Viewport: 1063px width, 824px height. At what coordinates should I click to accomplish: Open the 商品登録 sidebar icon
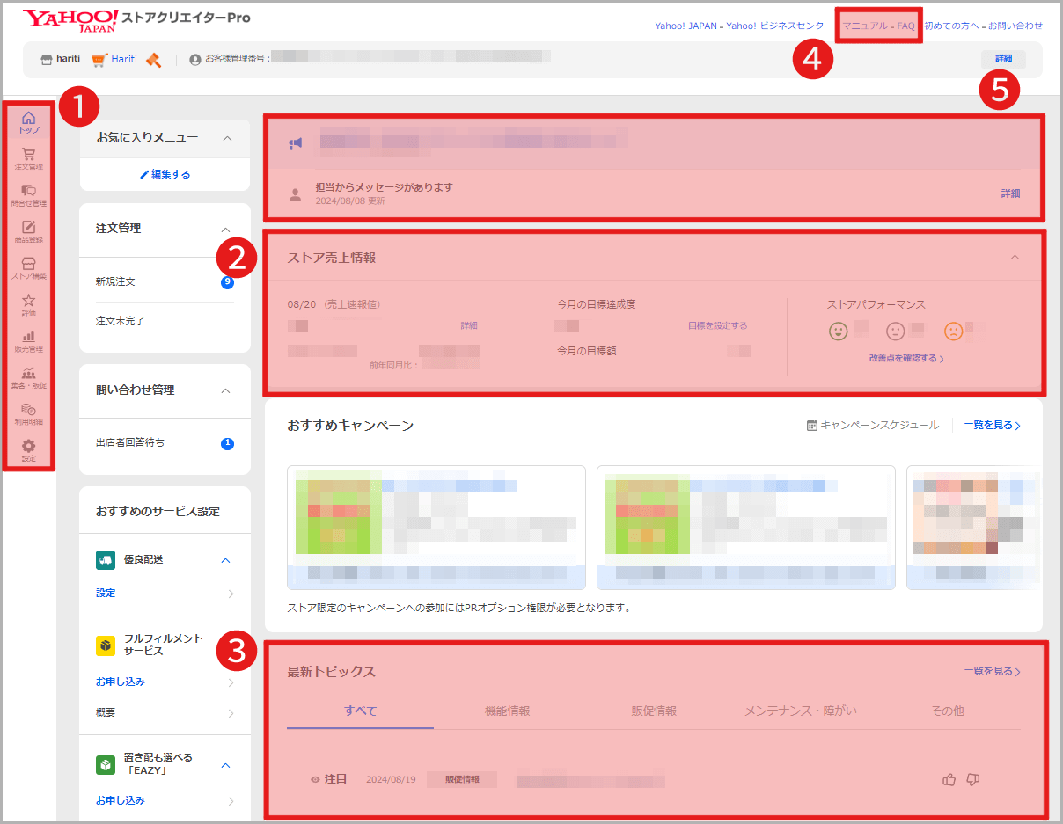click(29, 229)
